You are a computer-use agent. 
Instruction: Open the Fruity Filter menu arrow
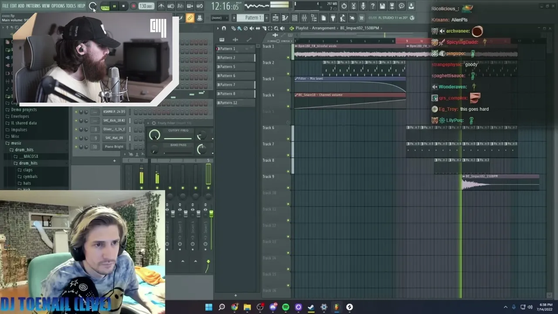coord(148,123)
